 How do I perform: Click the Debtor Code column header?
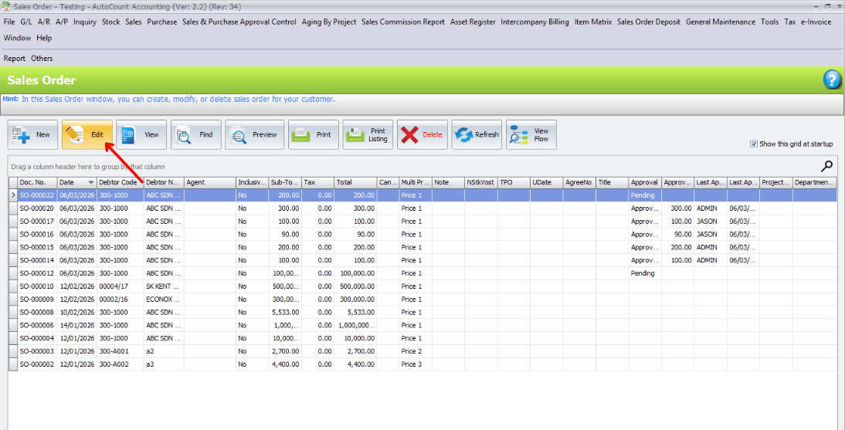point(120,183)
